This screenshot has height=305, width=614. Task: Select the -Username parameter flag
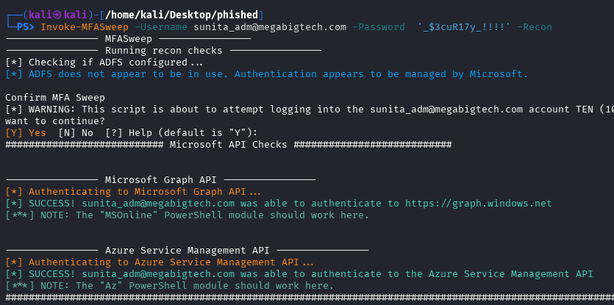click(x=160, y=27)
